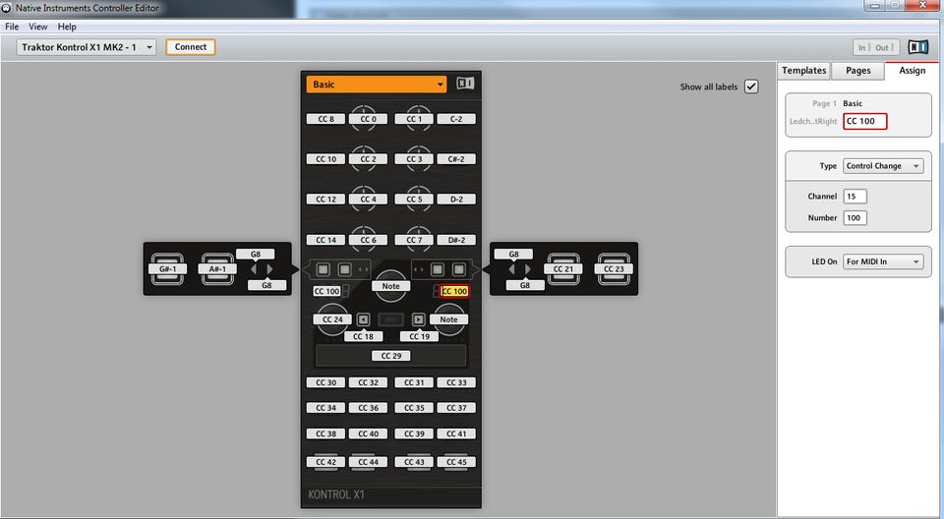
Task: Select the CC 6 knob
Action: [369, 240]
